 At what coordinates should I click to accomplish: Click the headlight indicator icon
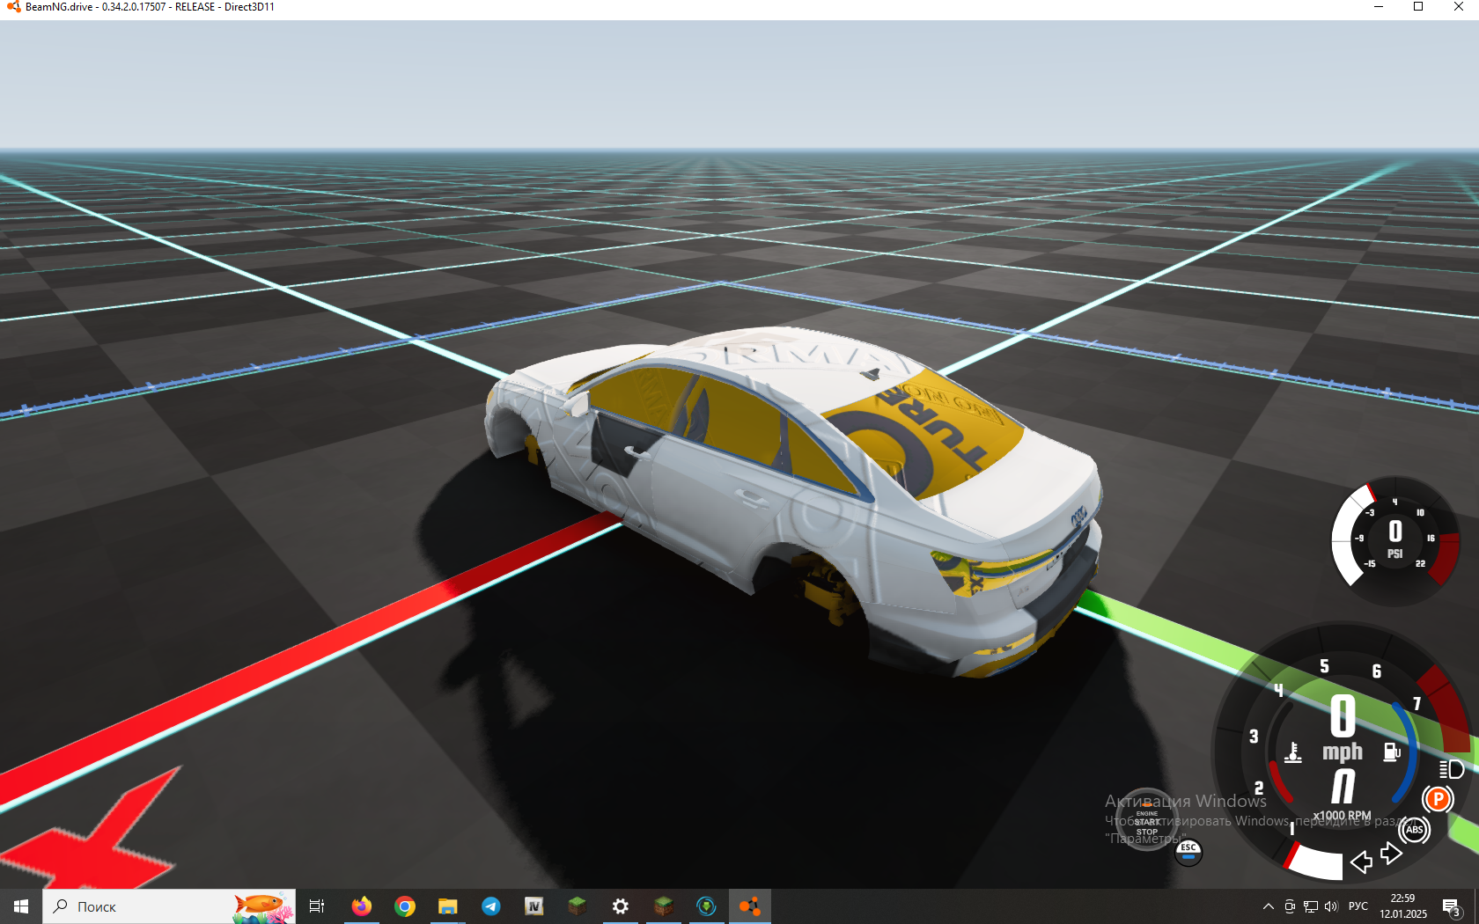click(1451, 769)
